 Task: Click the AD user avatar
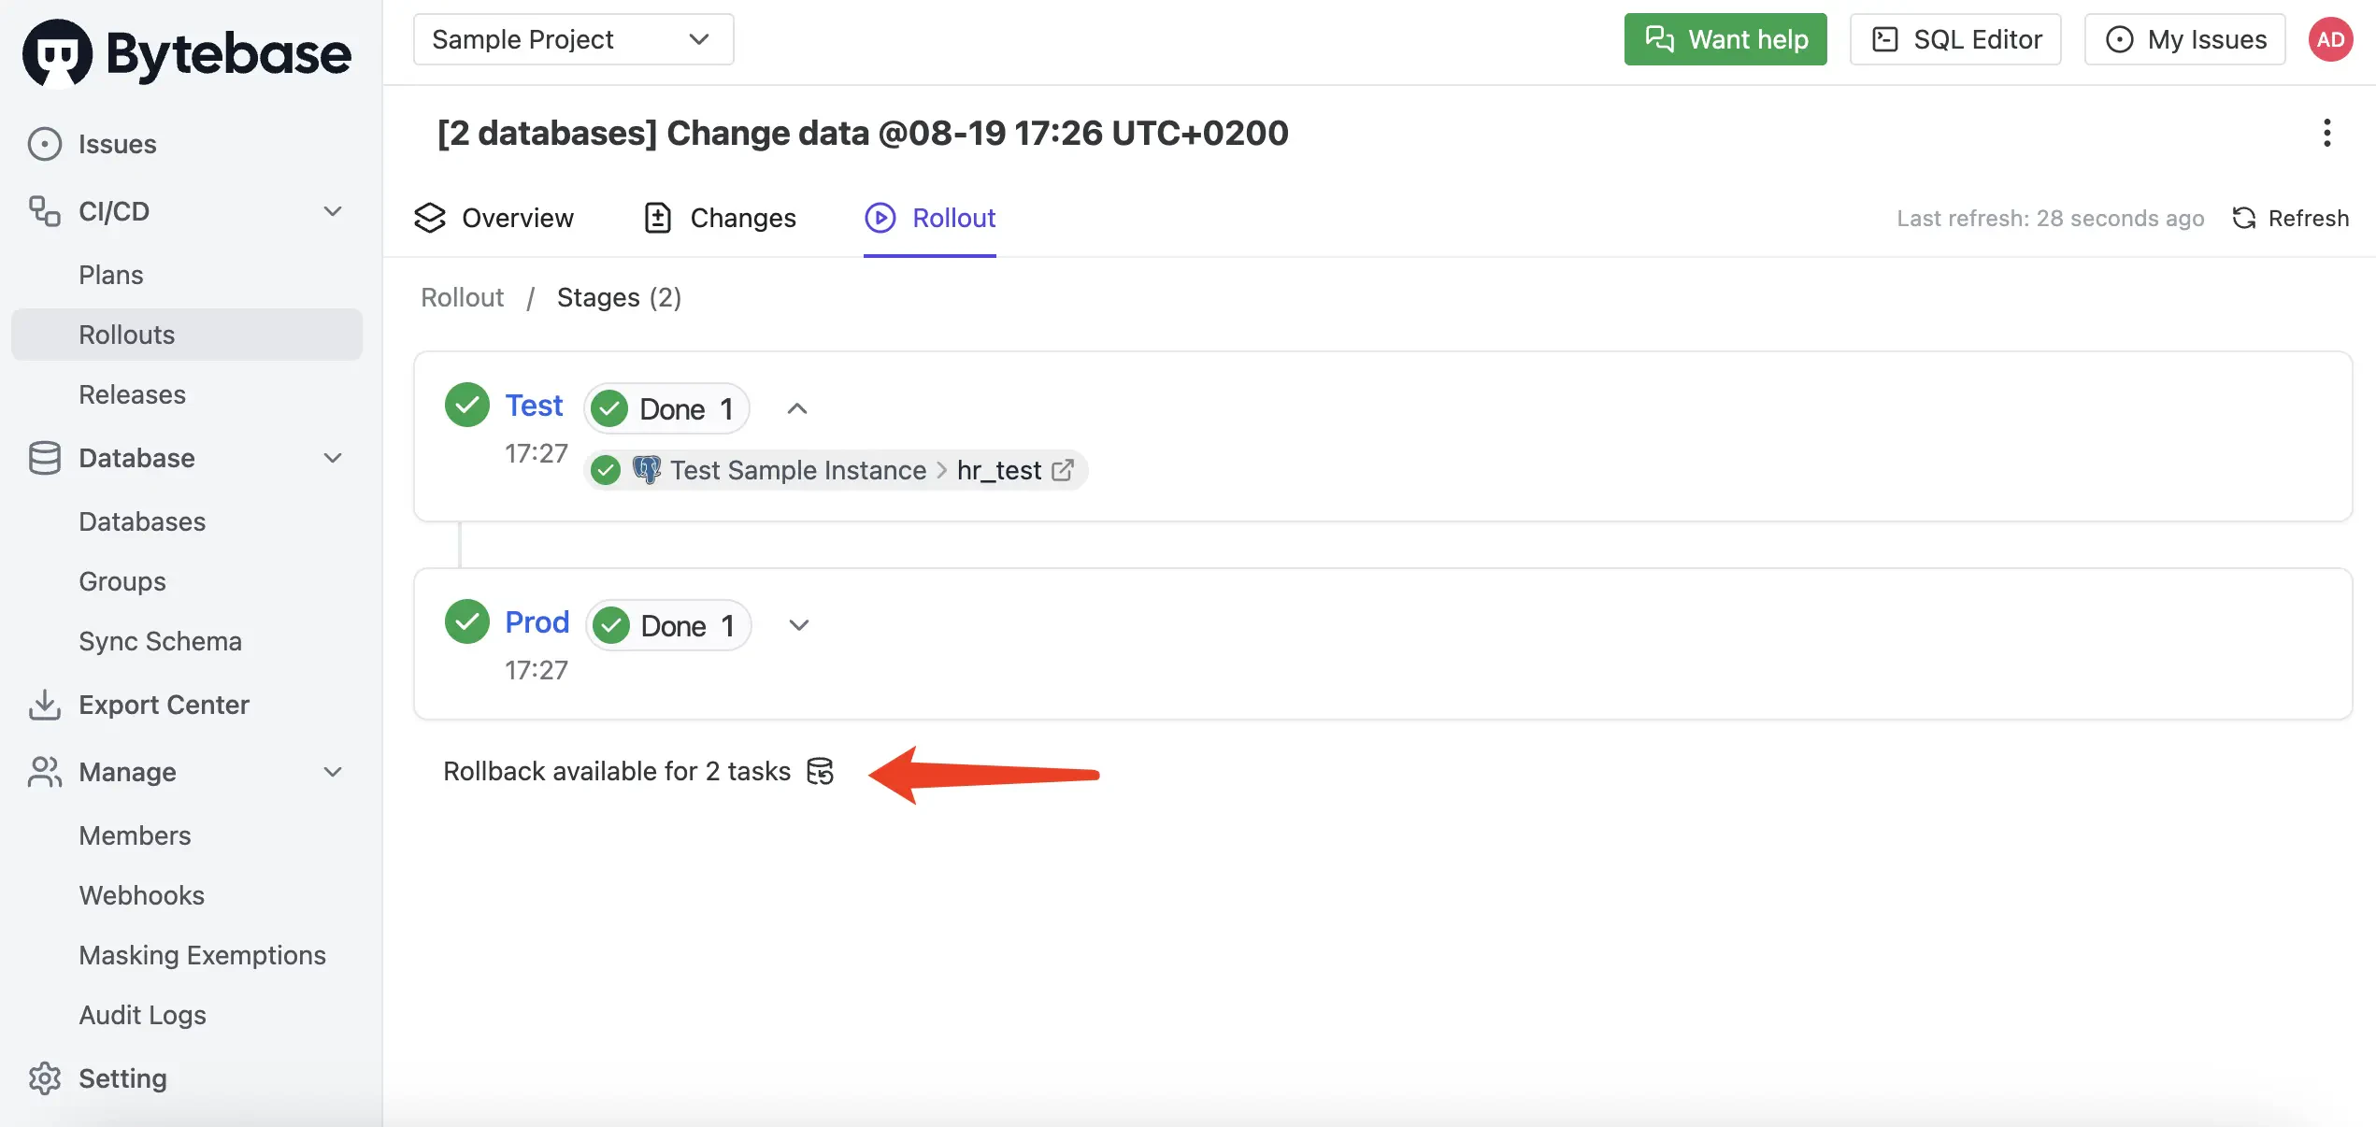2330,39
